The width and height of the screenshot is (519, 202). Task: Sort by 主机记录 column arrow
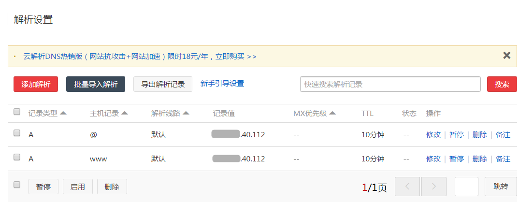(x=124, y=113)
